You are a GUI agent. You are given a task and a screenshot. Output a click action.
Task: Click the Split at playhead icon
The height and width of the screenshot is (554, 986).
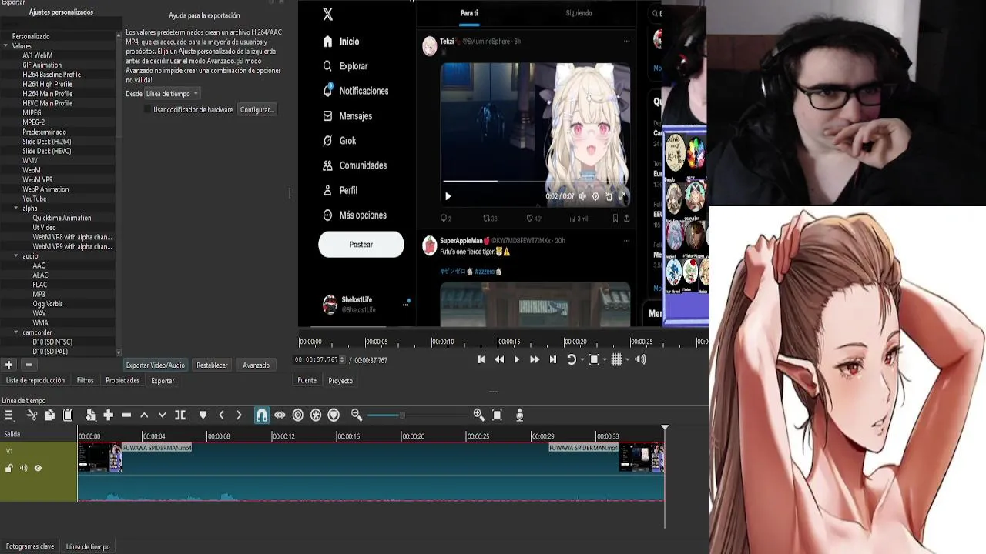click(x=180, y=415)
